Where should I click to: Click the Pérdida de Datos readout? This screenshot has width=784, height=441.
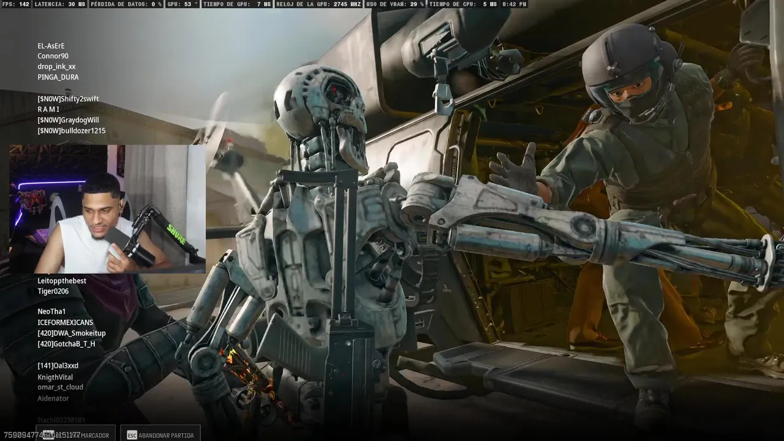126,4
